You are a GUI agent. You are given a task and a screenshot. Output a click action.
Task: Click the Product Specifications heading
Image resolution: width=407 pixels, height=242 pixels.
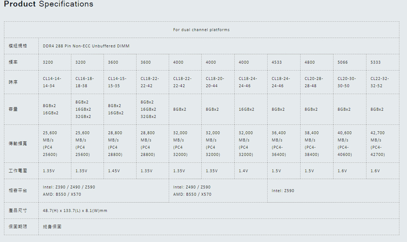[49, 4]
